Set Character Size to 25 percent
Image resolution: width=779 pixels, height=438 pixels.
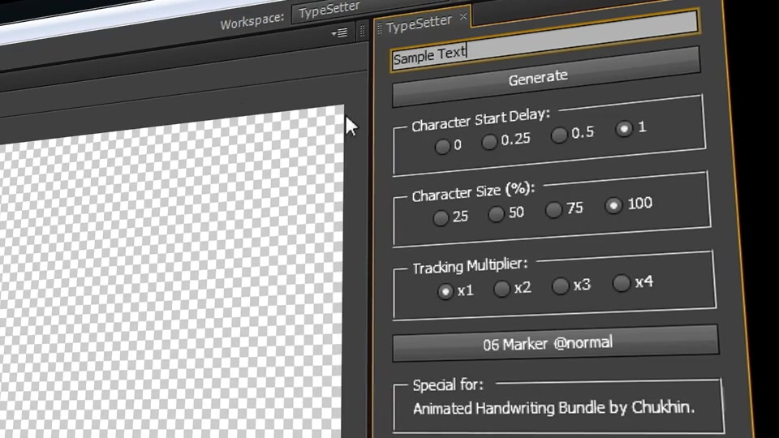point(441,218)
